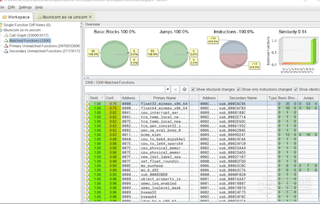Sort by the Confidence column header
Image resolution: width=320 pixels, height=204 pixels.
pyautogui.click(x=113, y=98)
